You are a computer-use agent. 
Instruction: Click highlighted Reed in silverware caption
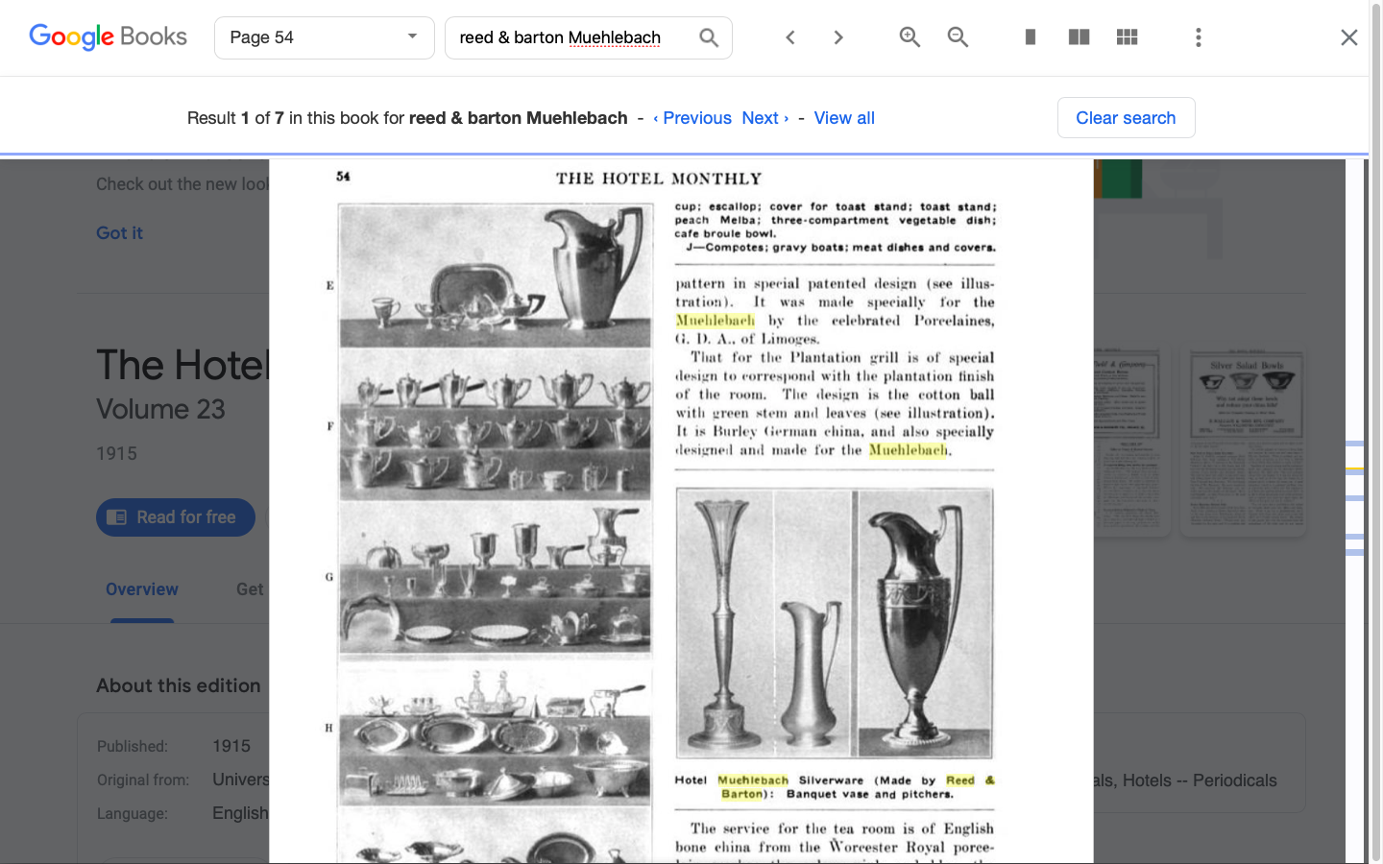(959, 780)
